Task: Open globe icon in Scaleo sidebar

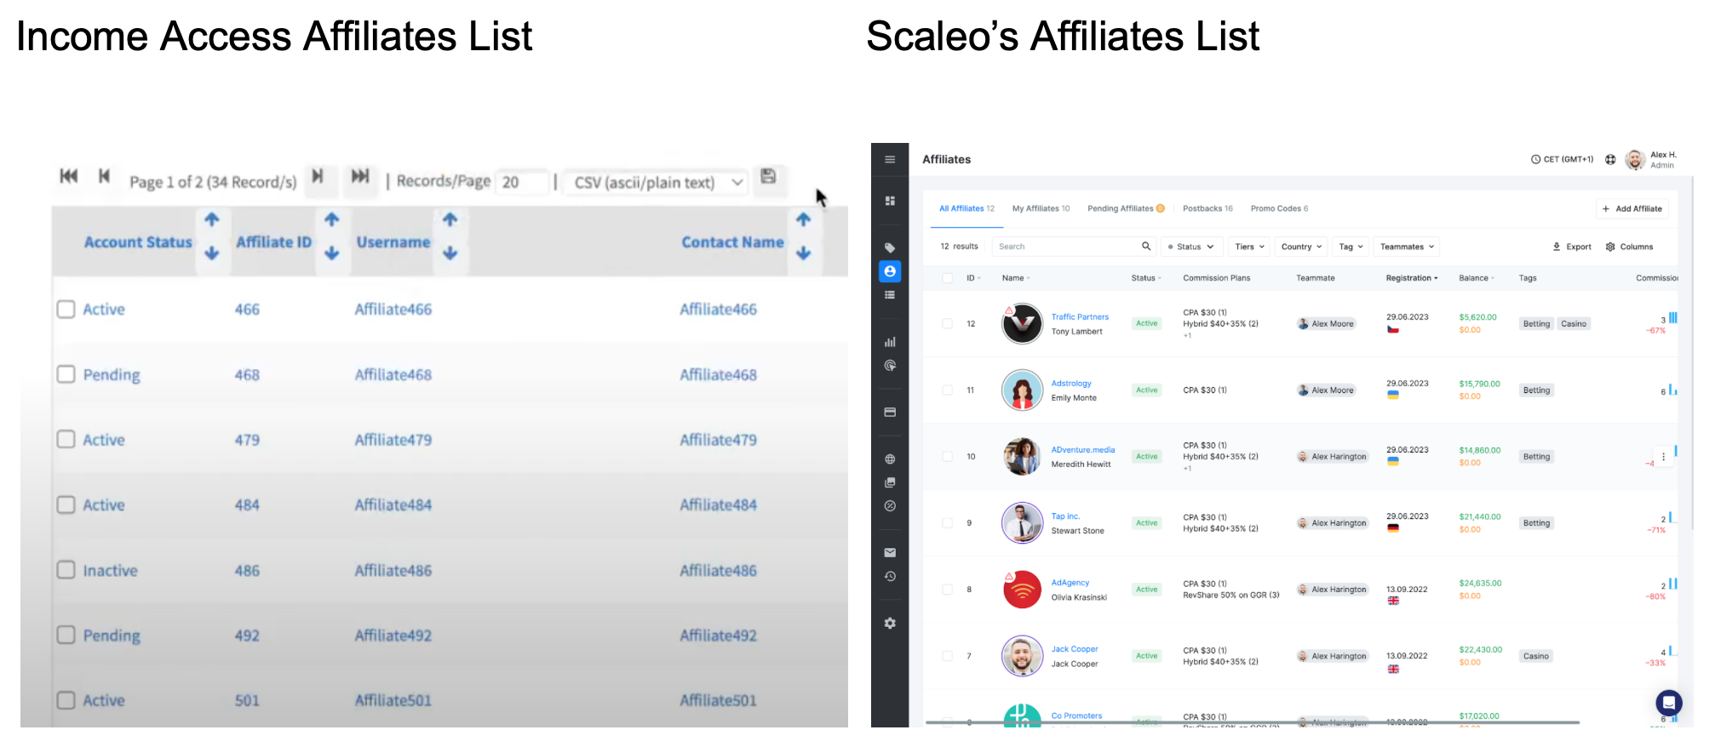Action: [890, 459]
